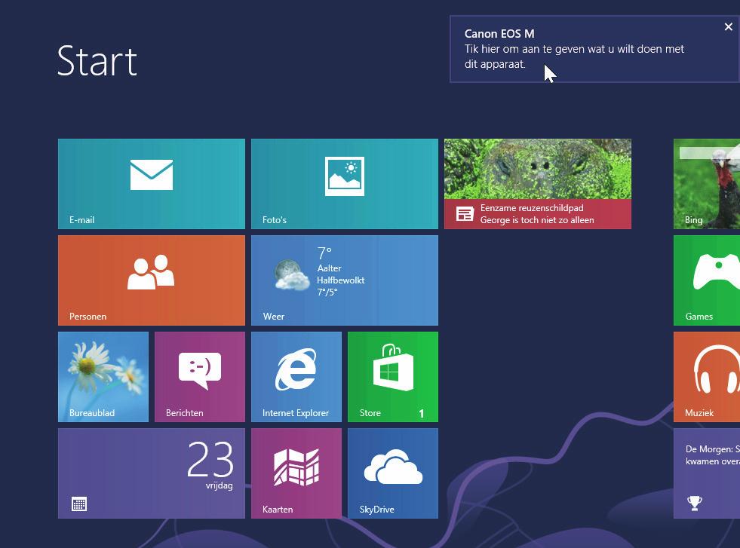Click the chat bubble icon on Berichten
Viewport: 740px width, 548px height.
coord(200,370)
